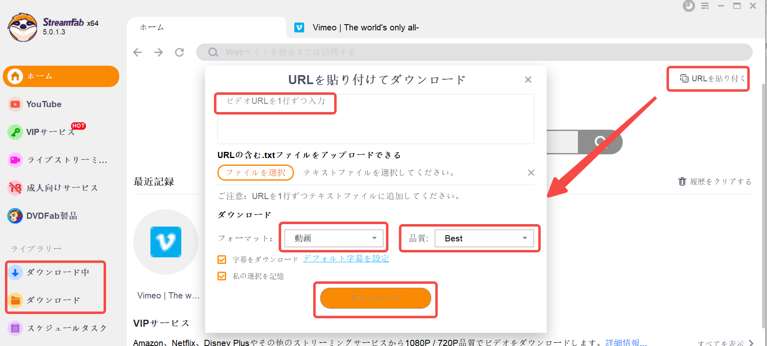Click the ビデオURL text input area
Screen dimensions: 767x346
pos(376,119)
